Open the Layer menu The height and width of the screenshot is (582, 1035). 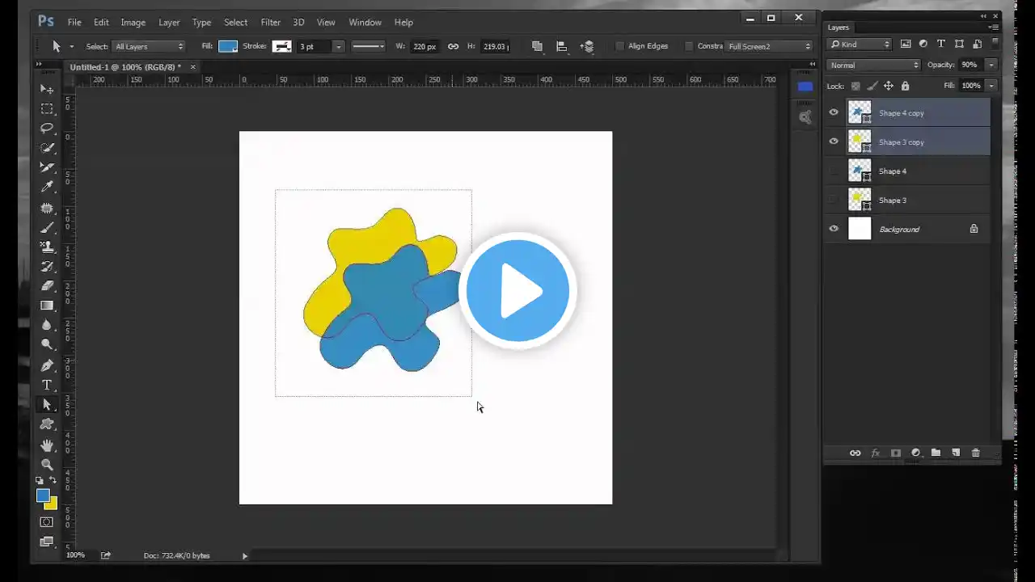(x=169, y=22)
